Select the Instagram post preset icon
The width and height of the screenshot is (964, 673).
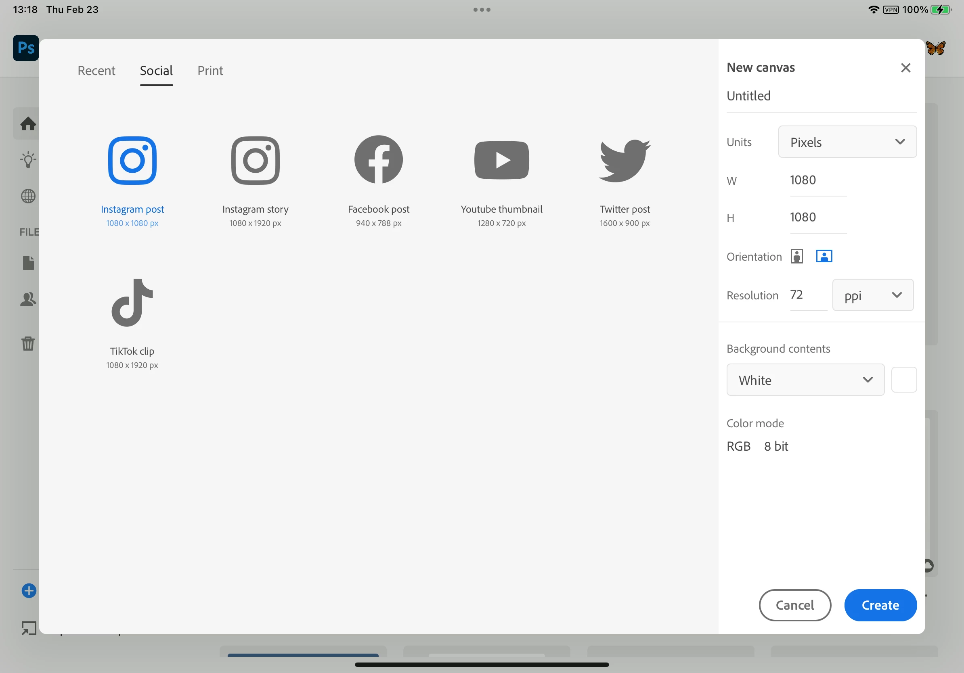(x=132, y=160)
